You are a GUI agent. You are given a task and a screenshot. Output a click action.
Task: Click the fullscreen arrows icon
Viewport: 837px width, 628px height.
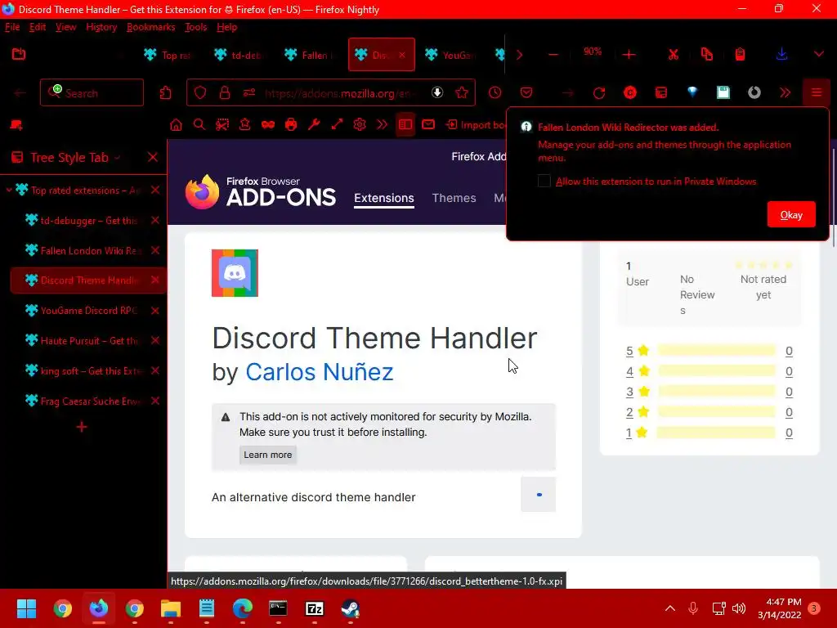tap(337, 125)
